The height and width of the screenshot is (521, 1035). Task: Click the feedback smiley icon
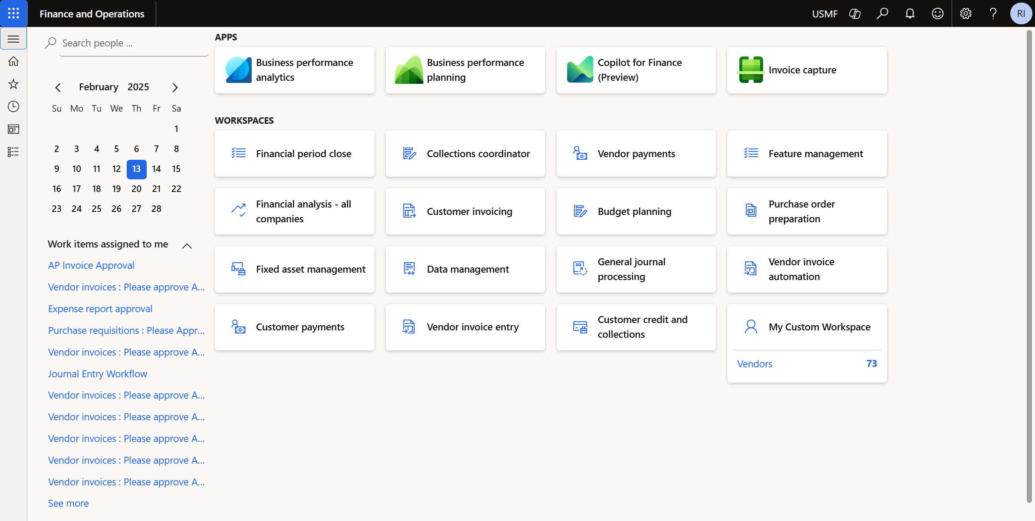click(938, 13)
